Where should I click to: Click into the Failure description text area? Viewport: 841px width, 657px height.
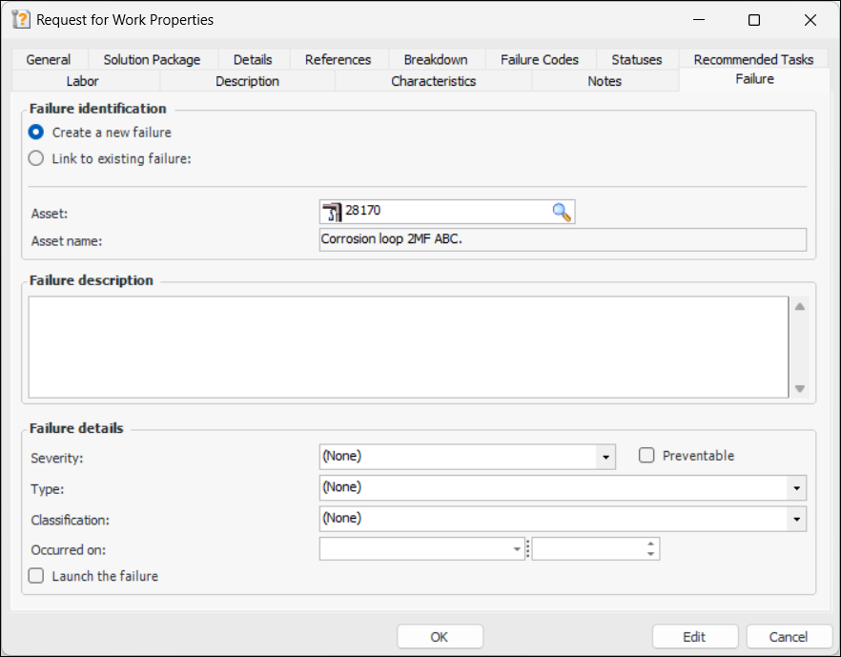[x=408, y=346]
